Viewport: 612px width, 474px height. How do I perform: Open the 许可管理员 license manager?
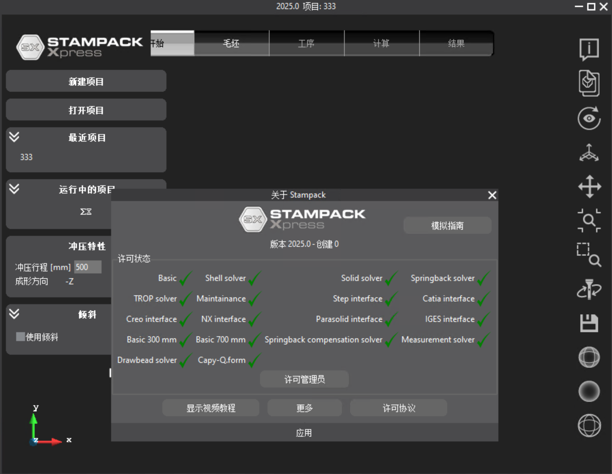click(x=304, y=379)
